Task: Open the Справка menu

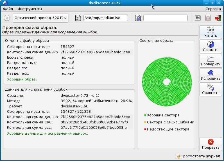Action: click(213, 9)
